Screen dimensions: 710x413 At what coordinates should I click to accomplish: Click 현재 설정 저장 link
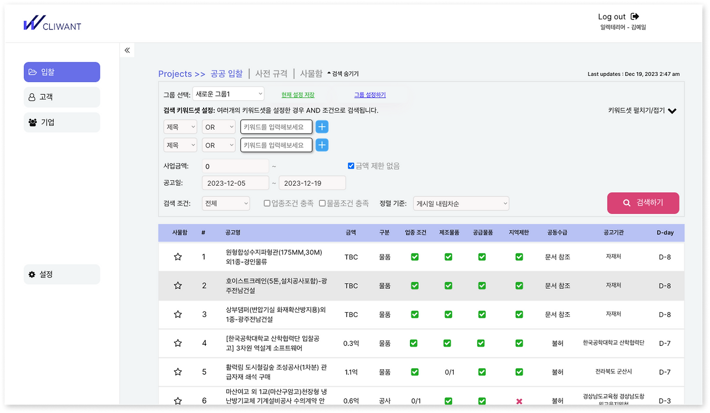point(298,95)
